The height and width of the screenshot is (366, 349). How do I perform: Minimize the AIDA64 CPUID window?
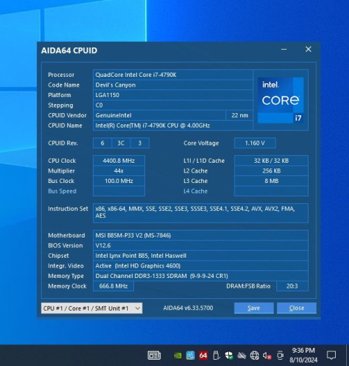(x=284, y=50)
